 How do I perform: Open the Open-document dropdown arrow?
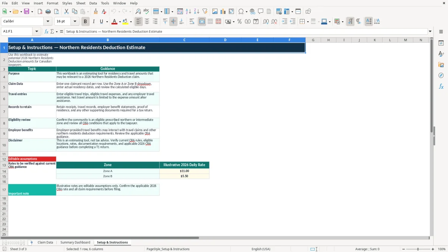(21, 12)
